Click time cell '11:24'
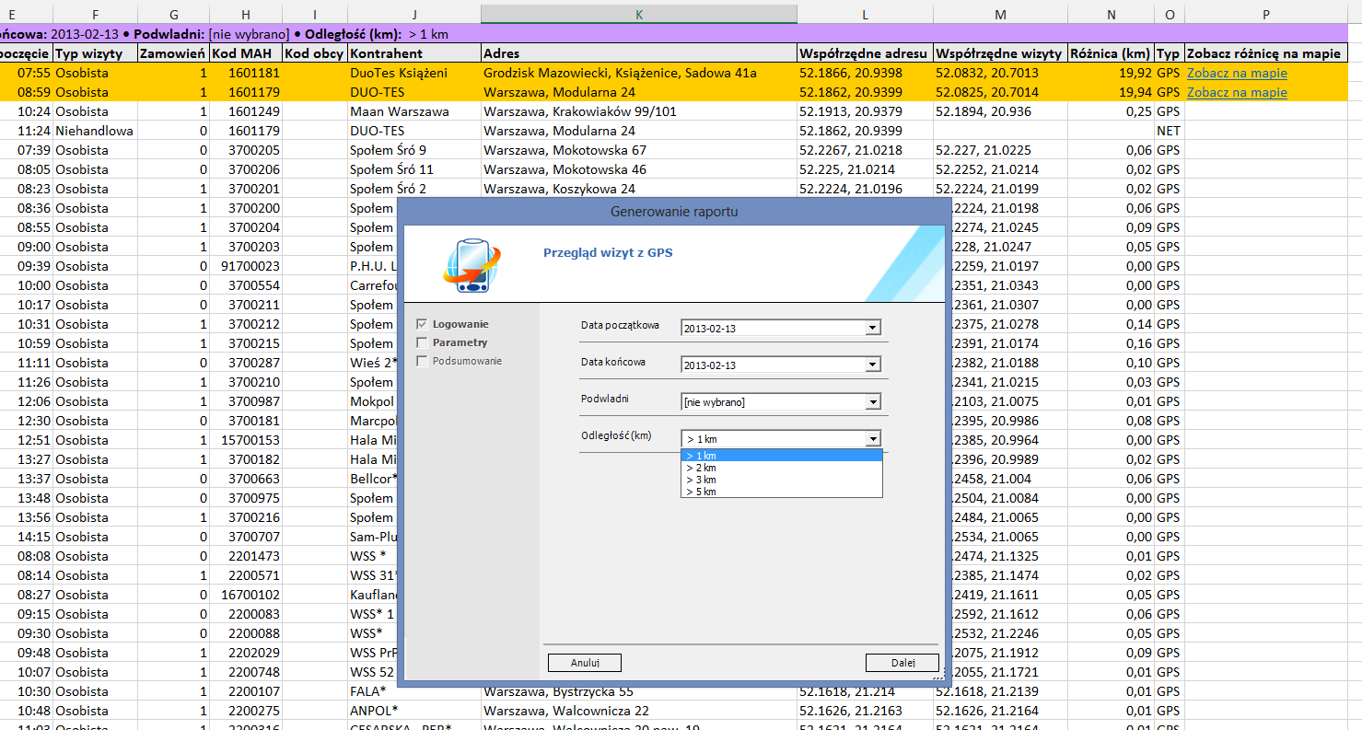The image size is (1362, 730). 27,131
